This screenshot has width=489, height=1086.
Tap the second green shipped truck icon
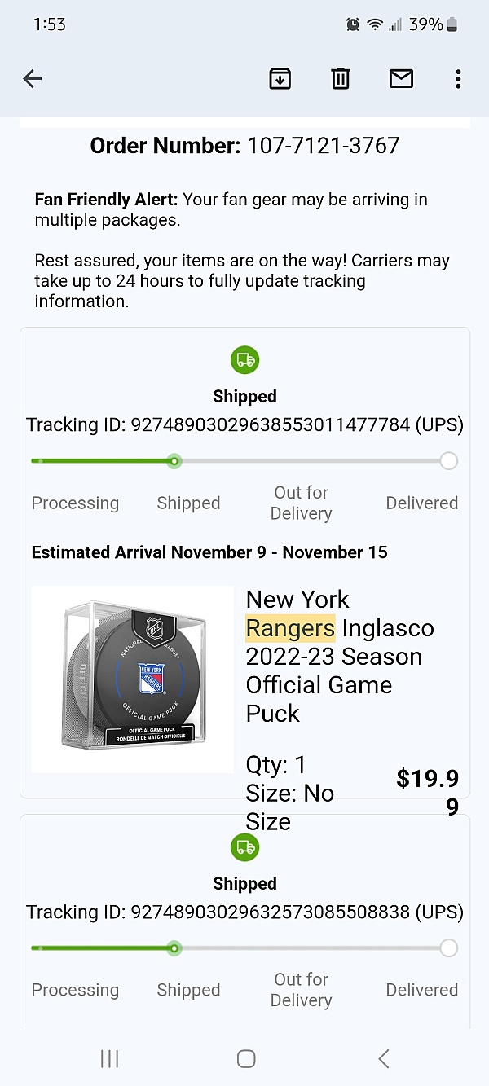click(244, 846)
